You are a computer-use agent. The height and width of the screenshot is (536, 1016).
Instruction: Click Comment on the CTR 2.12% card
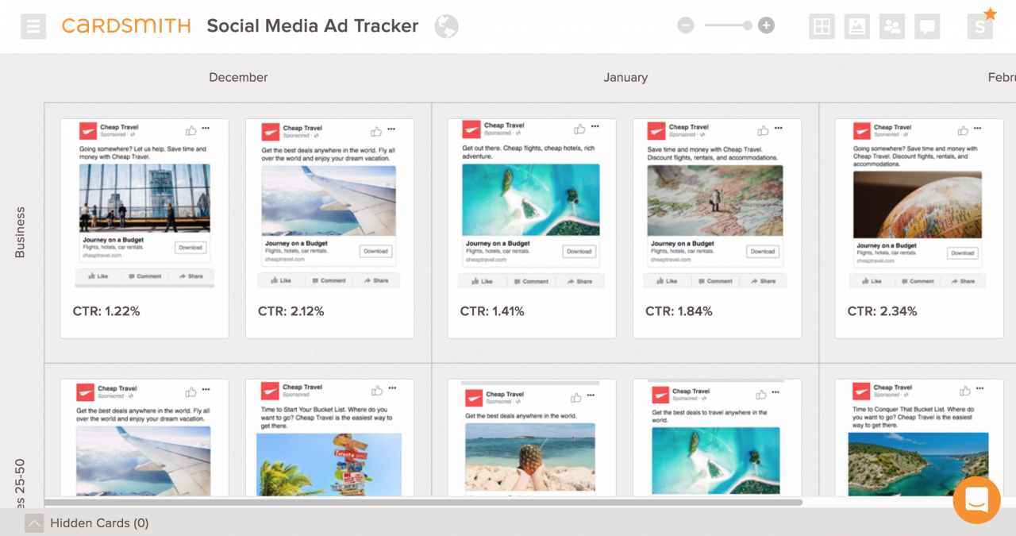(329, 280)
